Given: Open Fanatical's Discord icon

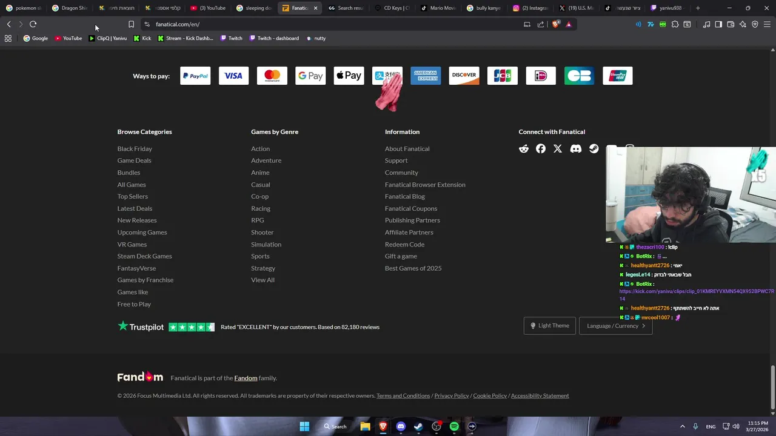Looking at the screenshot, I should point(576,149).
